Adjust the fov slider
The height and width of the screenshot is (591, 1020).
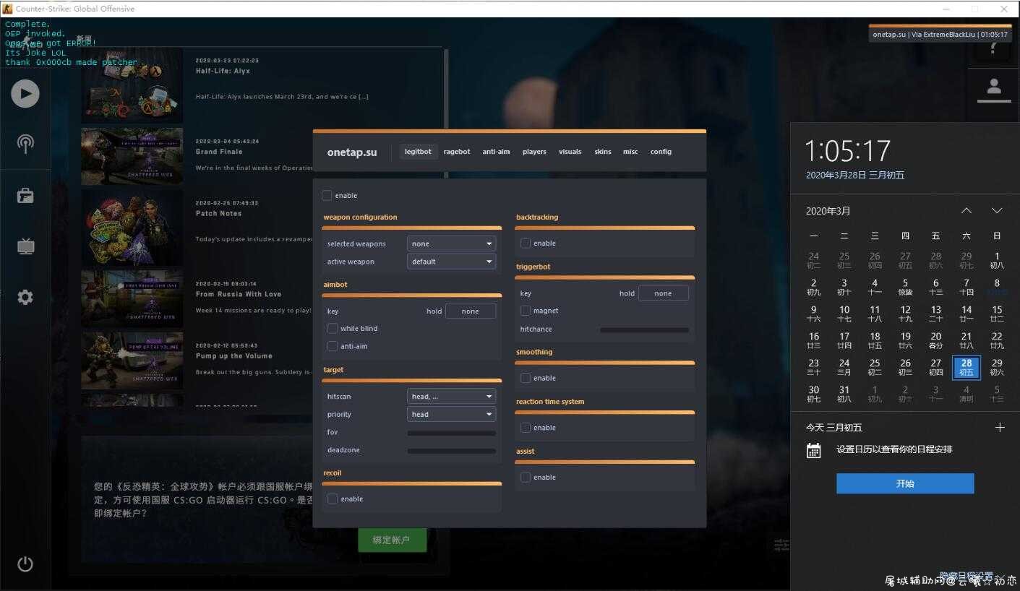click(x=452, y=433)
